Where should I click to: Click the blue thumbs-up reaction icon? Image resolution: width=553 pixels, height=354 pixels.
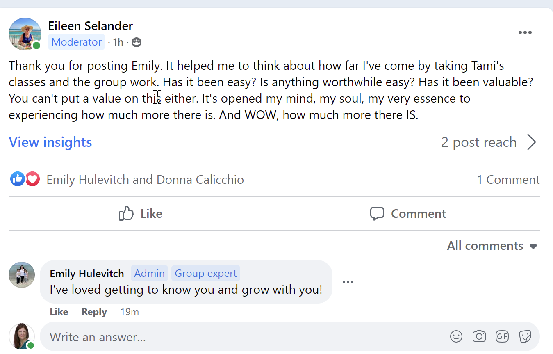tap(18, 179)
